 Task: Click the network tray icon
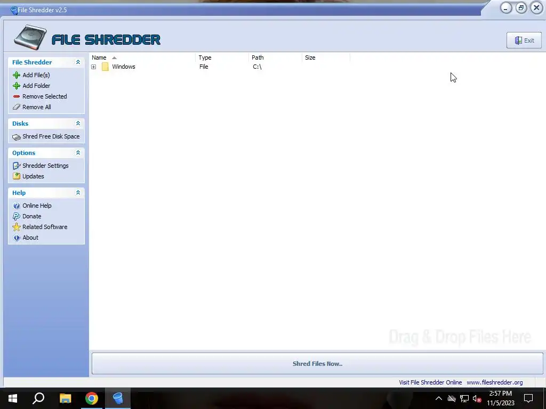pos(464,399)
